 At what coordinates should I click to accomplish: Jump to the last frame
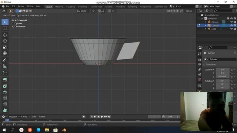point(109,117)
